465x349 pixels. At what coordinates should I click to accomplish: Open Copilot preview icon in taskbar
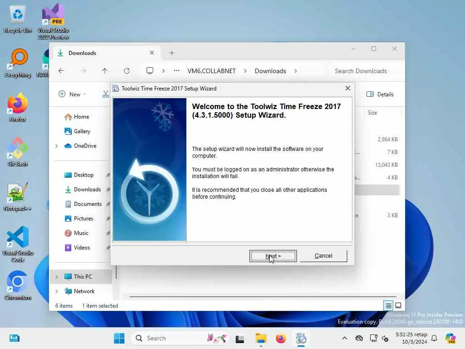point(450,338)
